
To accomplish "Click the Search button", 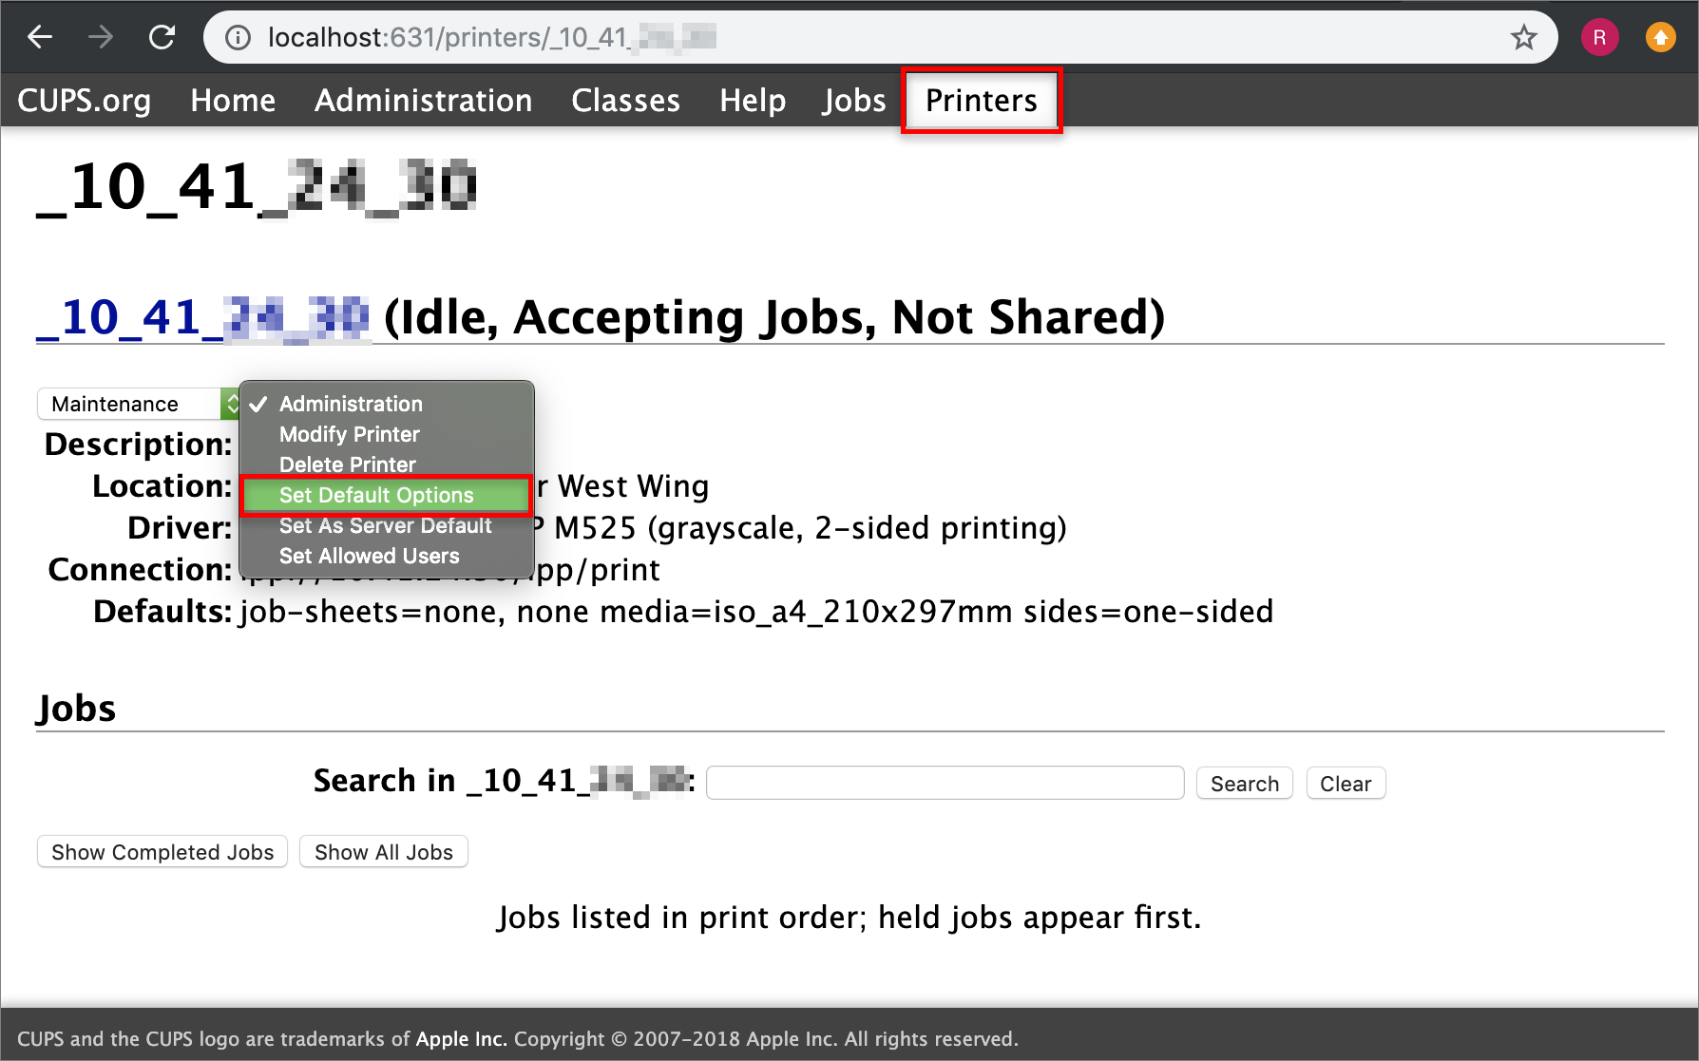I will [1245, 784].
